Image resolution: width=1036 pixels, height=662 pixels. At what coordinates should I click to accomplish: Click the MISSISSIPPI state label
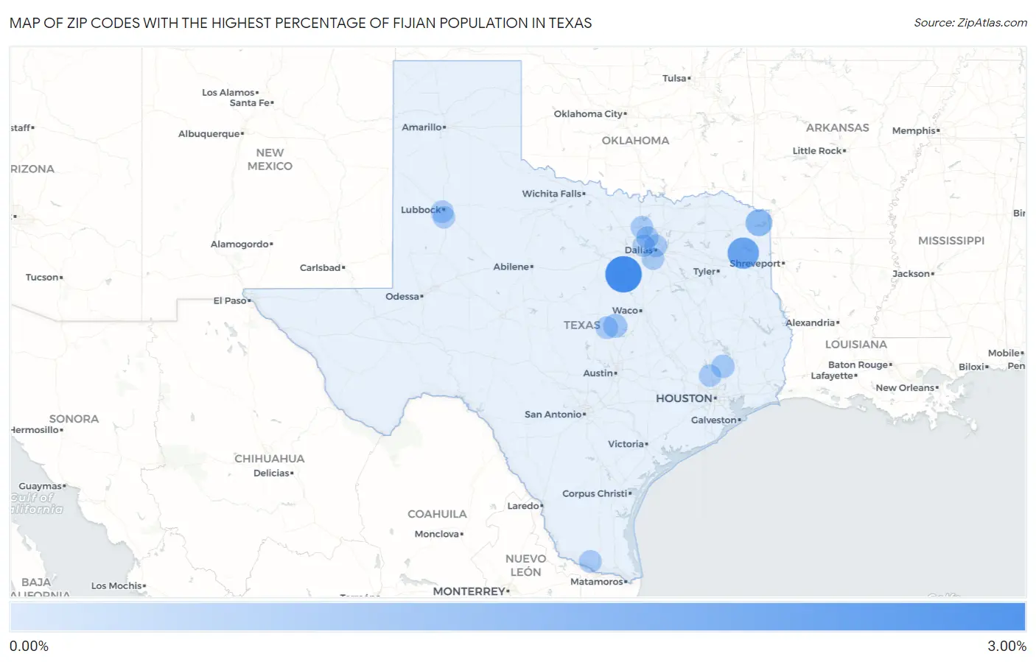click(951, 241)
